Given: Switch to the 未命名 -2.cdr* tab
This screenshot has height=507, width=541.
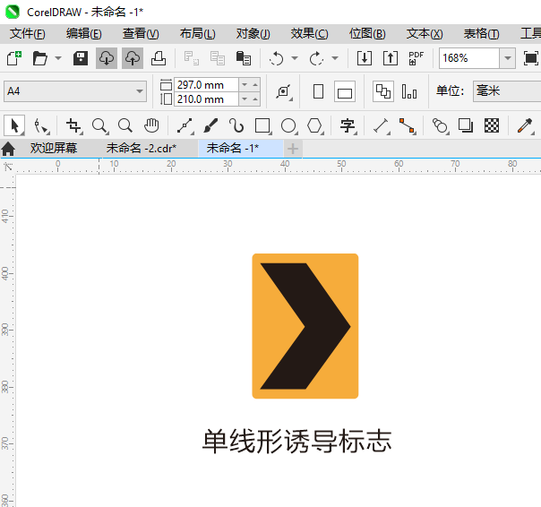Looking at the screenshot, I should coord(142,149).
